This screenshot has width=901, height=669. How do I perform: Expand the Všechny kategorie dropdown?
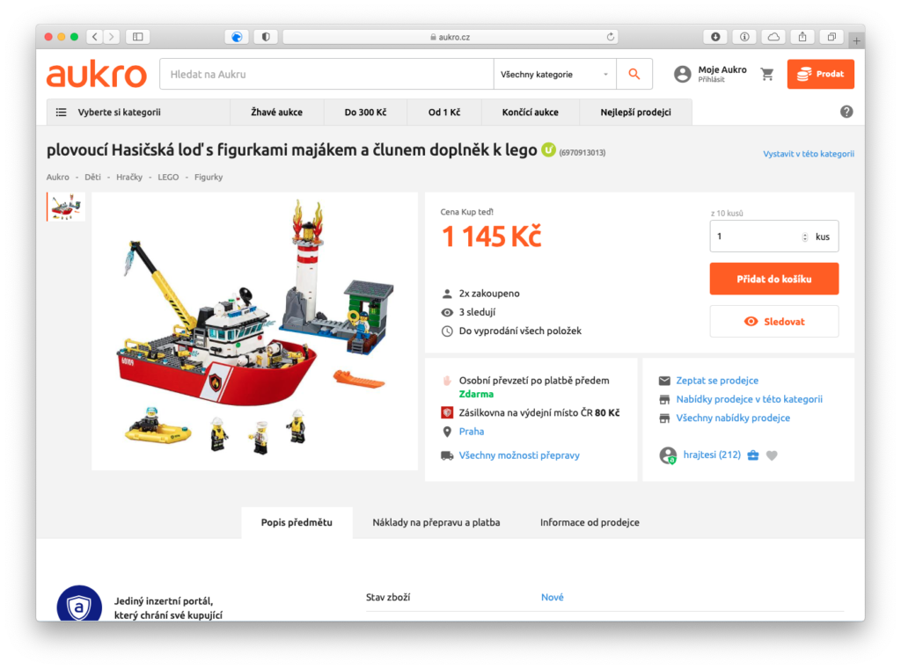point(554,74)
